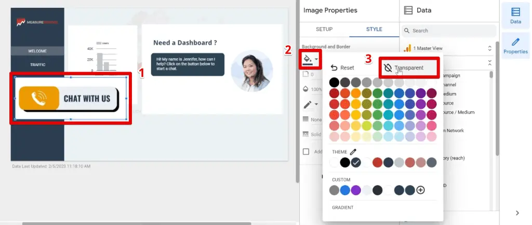The width and height of the screenshot is (532, 225).
Task: Click the MeasureSchool logo in the sidebar
Action: [x=37, y=22]
